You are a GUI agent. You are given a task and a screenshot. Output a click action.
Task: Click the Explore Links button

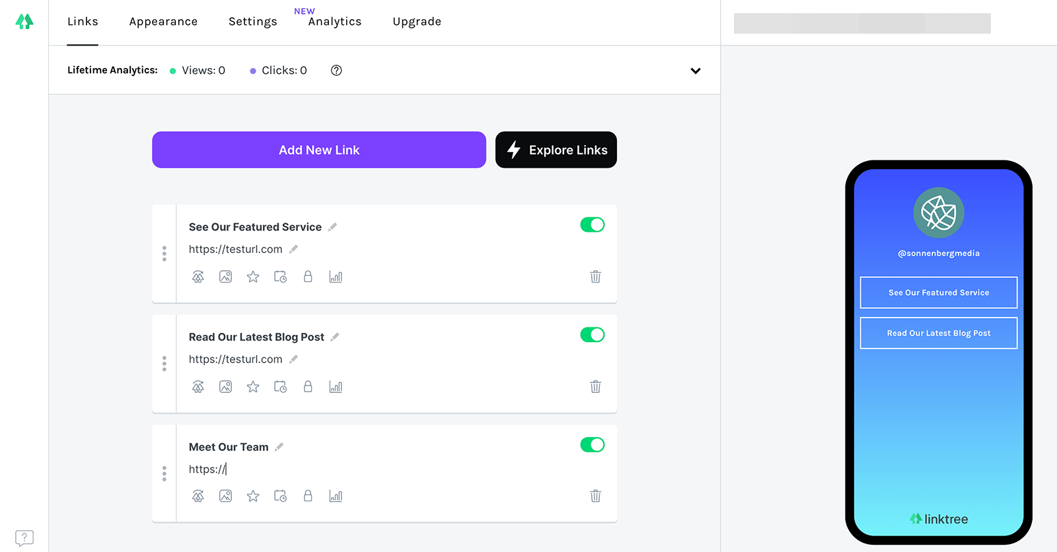click(x=556, y=150)
